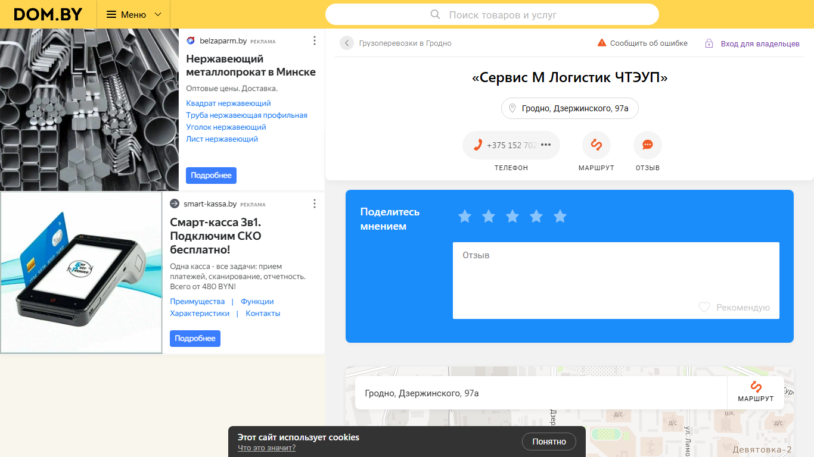Click the belzaparm.by favicon
This screenshot has width=814, height=457.
[191, 40]
